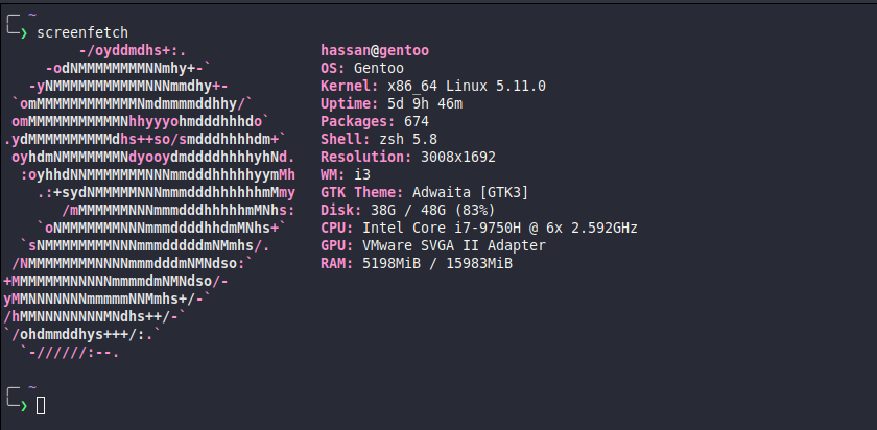877x430 pixels.
Task: Click the green arrow of the bottom prompt
Action: (23, 405)
